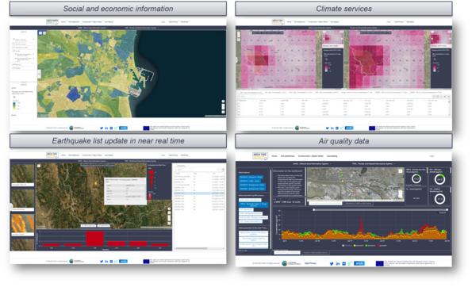Click the LinkedIn icon in Air quality footer

pyautogui.click(x=338, y=263)
